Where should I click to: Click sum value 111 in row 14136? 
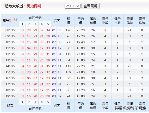point(68,66)
